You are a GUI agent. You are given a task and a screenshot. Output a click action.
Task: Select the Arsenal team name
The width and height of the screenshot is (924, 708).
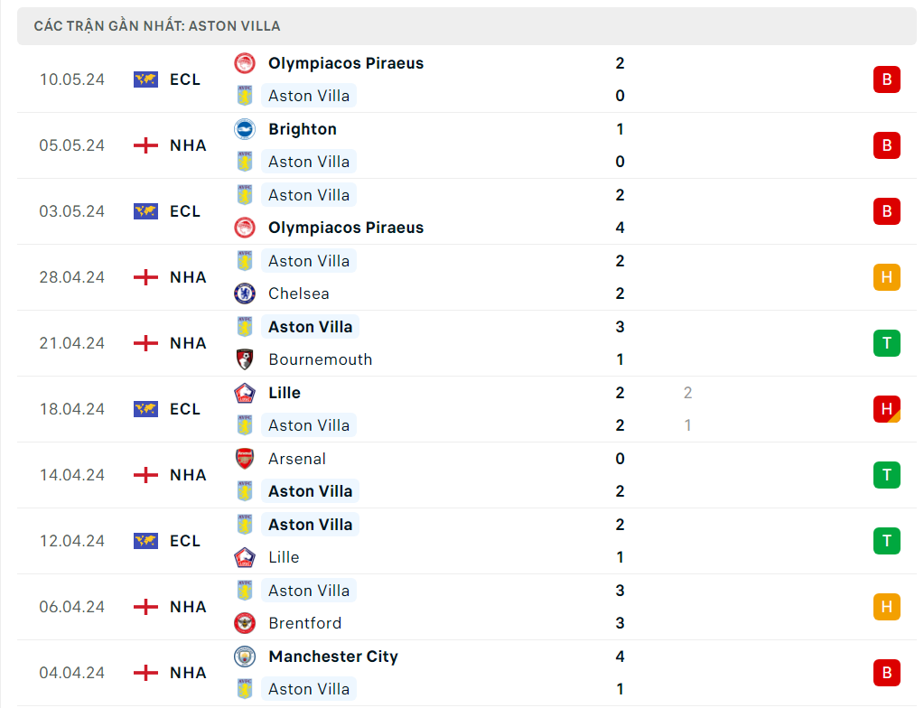coord(297,459)
